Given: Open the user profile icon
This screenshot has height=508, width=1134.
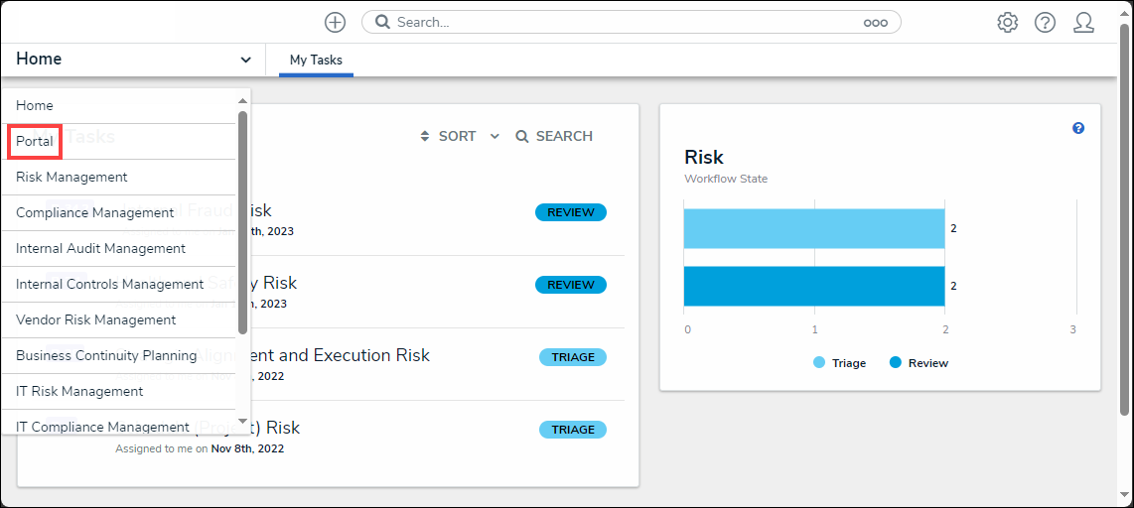Looking at the screenshot, I should click(x=1083, y=22).
